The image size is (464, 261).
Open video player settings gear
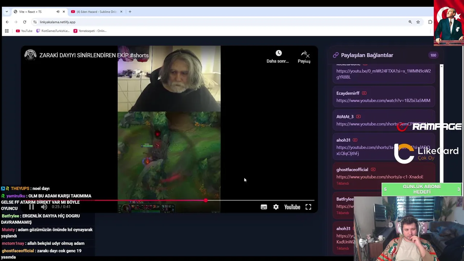click(x=276, y=207)
